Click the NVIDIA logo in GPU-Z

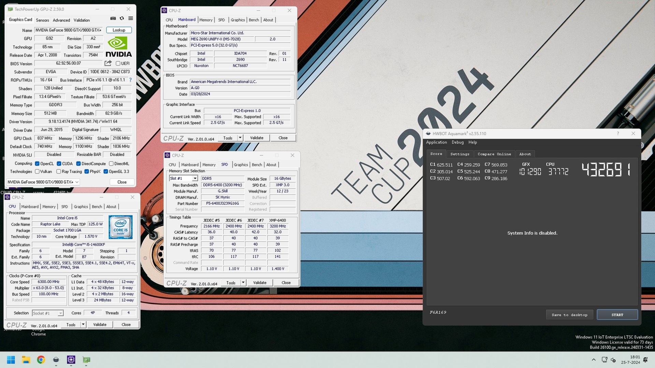coord(118,47)
